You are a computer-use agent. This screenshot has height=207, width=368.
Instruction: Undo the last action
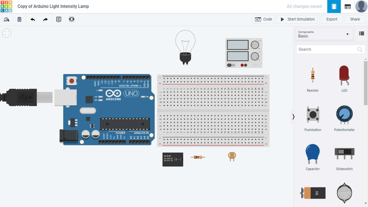[x=33, y=19]
